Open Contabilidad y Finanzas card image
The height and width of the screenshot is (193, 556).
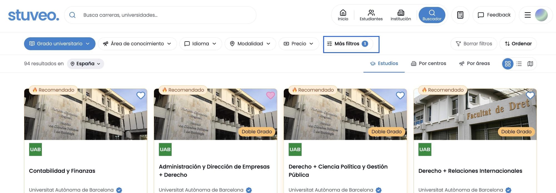(x=86, y=114)
